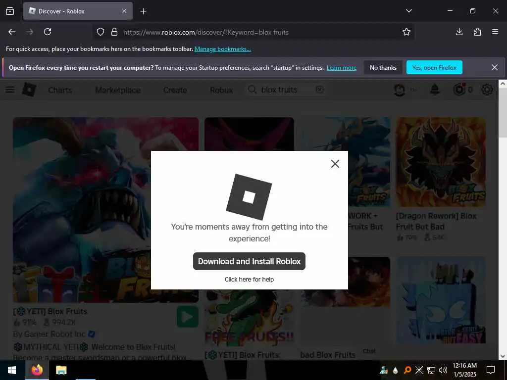Open the bad Blox Fruits title
The height and width of the screenshot is (380, 507).
(328, 355)
